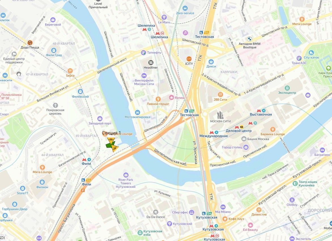
Task: Click the Кофе Хауз cafe marker
Action: point(225,219)
